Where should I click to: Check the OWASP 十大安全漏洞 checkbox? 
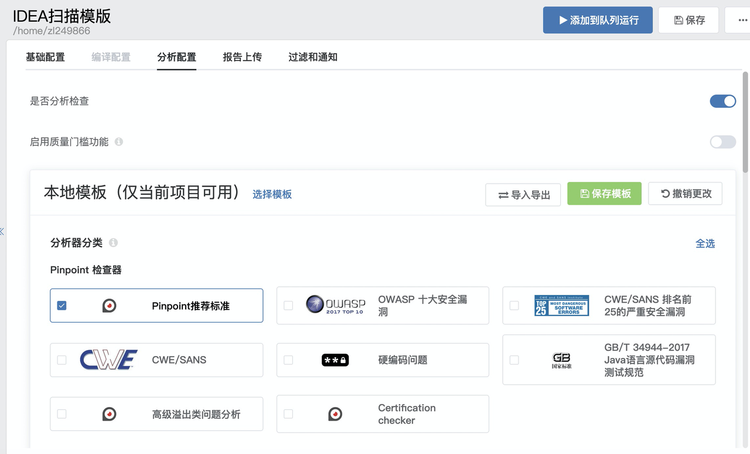click(x=288, y=306)
